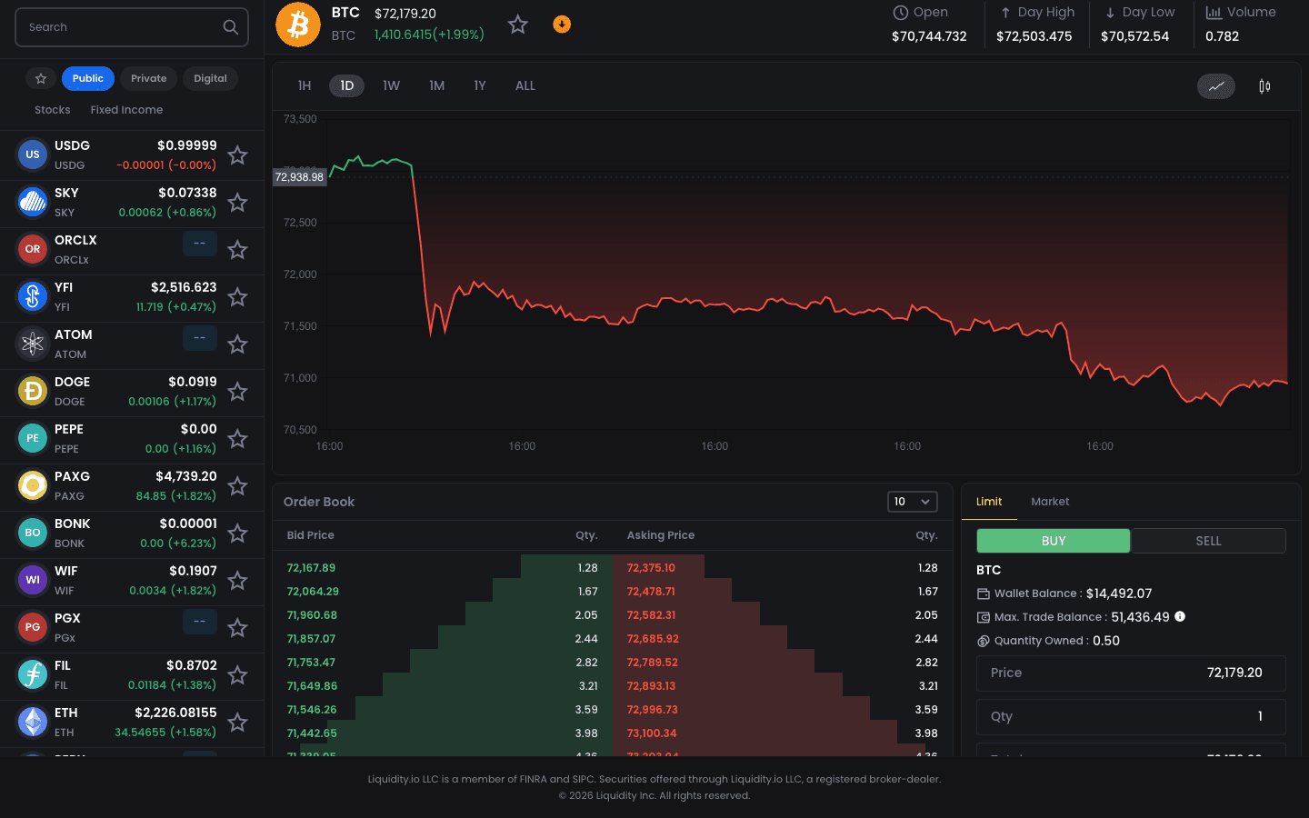
Task: Select the Digital filter button
Action: click(x=210, y=79)
